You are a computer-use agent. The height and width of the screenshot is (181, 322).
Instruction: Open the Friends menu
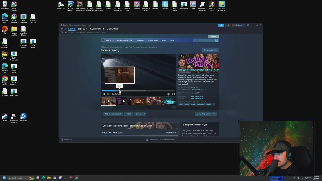pyautogui.click(x=77, y=25)
